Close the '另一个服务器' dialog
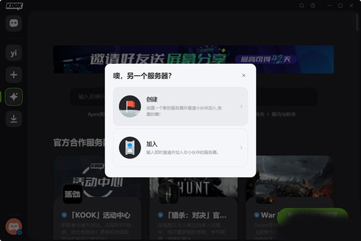The image size is (361, 241). coord(244,75)
